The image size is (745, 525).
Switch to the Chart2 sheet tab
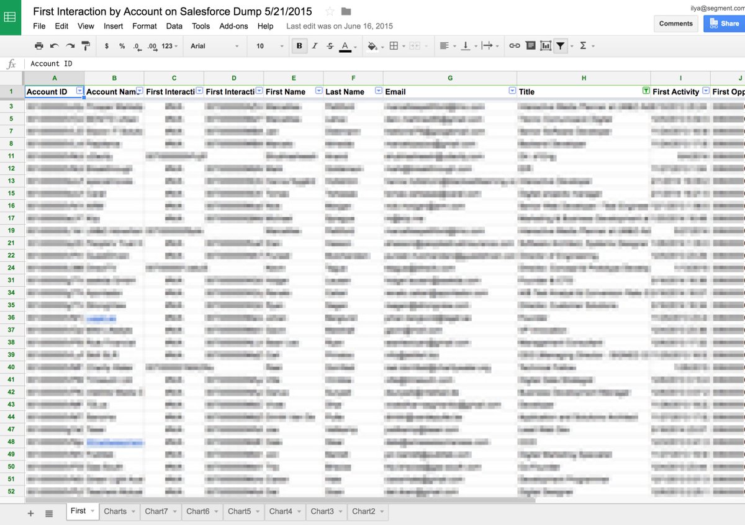click(363, 511)
